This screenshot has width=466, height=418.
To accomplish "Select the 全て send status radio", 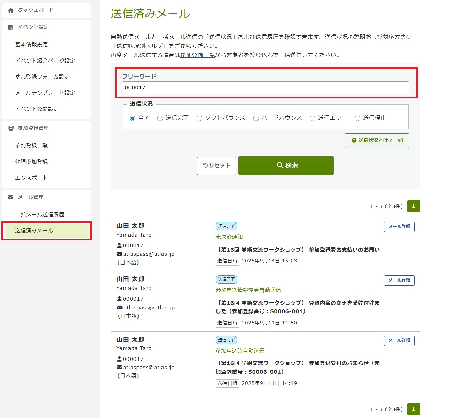I will (x=133, y=118).
